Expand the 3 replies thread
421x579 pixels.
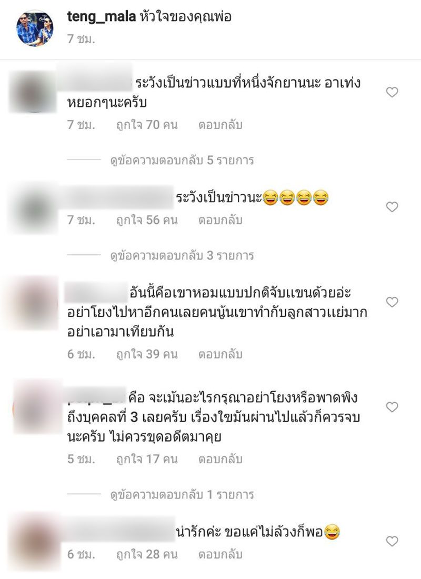(x=182, y=255)
